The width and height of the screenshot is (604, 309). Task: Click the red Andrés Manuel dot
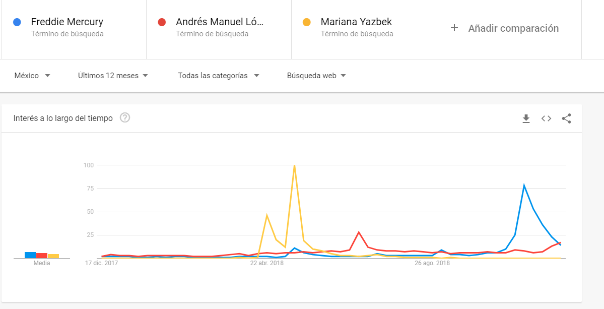(162, 22)
